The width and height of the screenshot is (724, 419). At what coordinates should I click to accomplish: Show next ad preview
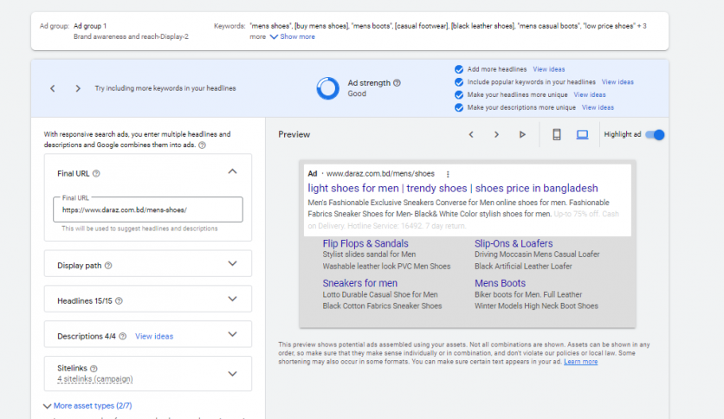pos(496,134)
